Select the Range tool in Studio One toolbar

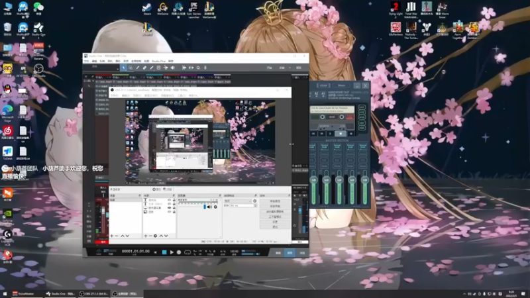pos(131,68)
